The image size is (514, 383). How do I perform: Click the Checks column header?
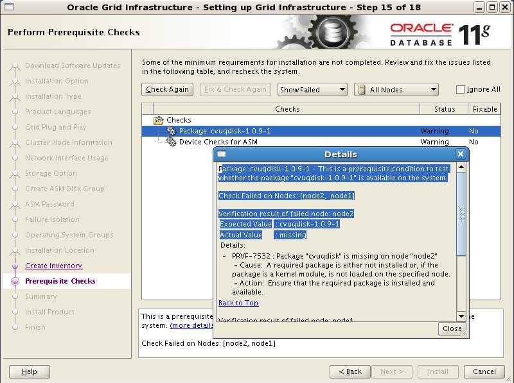point(287,109)
